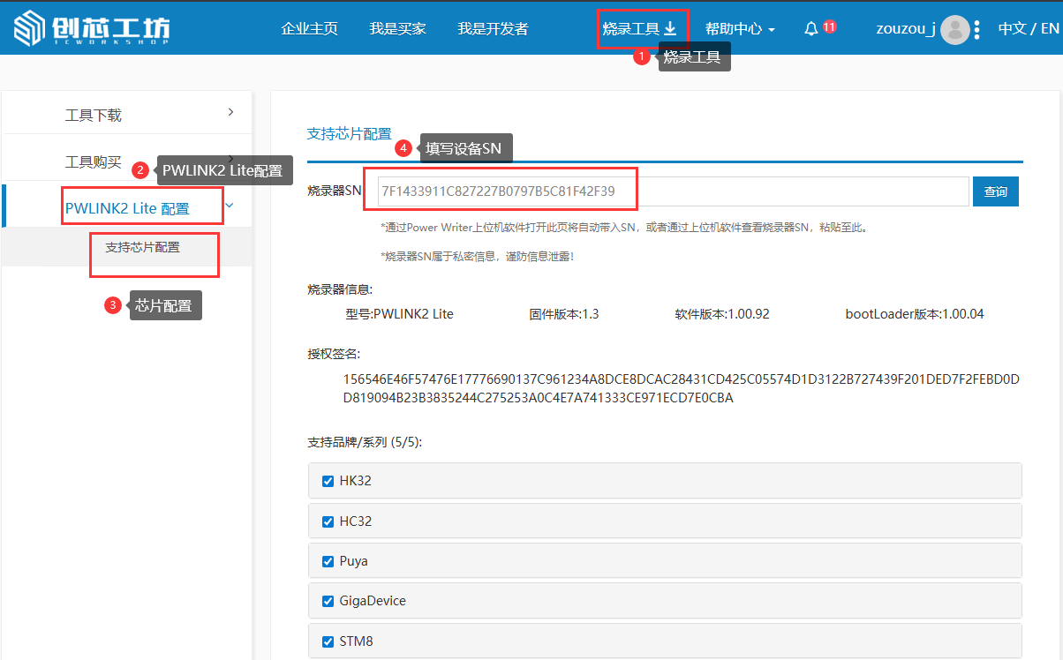1063x660 pixels.
Task: Click the ICWorkshop logo
Action: tap(92, 28)
